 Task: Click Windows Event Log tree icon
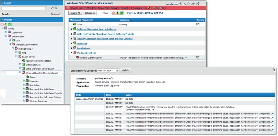(27, 101)
